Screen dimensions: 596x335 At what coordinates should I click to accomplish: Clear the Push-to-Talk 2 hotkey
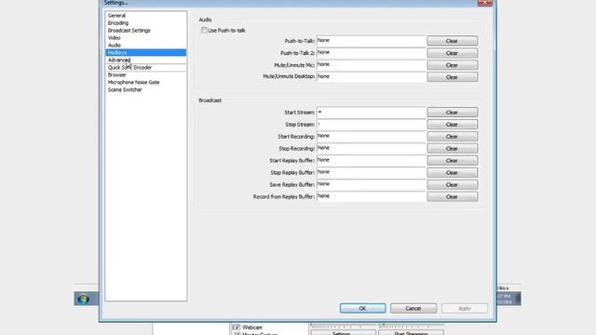(x=453, y=53)
